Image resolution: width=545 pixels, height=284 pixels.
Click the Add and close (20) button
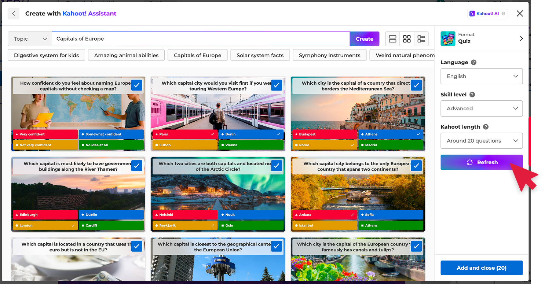click(x=482, y=268)
